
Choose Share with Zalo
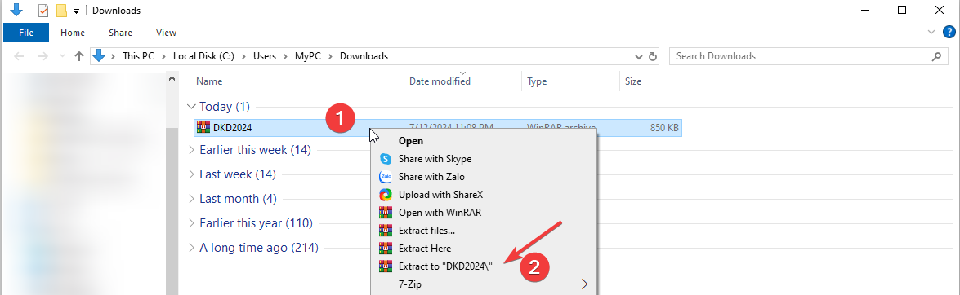pos(484,177)
